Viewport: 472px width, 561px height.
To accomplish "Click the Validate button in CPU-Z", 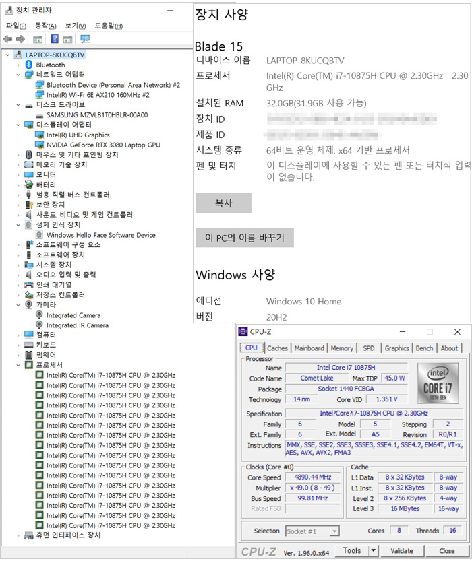I will [x=402, y=550].
